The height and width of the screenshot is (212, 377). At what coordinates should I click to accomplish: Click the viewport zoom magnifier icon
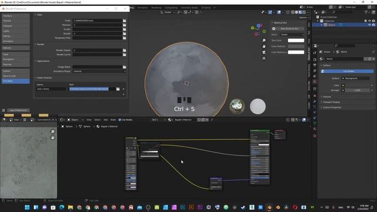click(x=264, y=41)
